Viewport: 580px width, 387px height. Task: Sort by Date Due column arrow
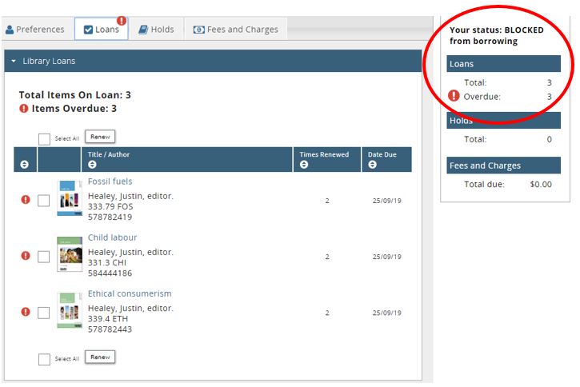click(x=373, y=165)
